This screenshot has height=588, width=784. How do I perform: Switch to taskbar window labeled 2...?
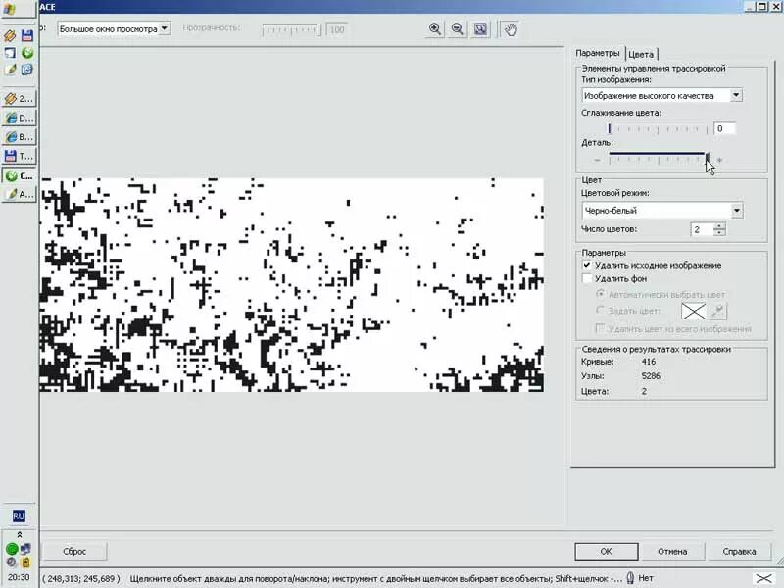pyautogui.click(x=19, y=99)
